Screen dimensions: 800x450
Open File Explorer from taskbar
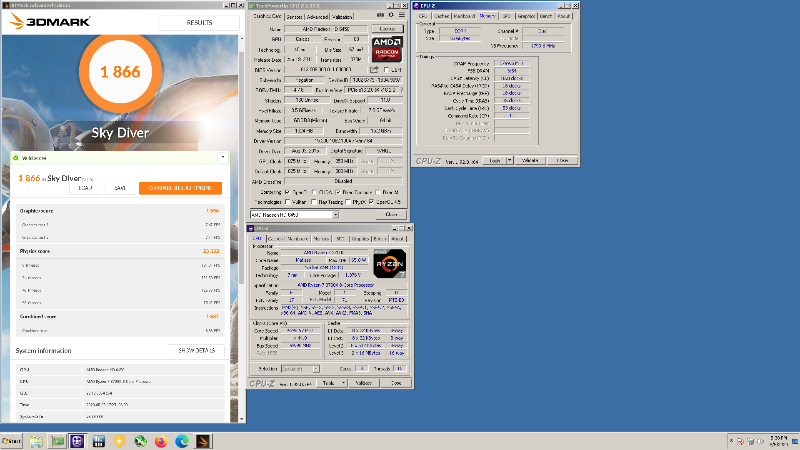coord(36,441)
